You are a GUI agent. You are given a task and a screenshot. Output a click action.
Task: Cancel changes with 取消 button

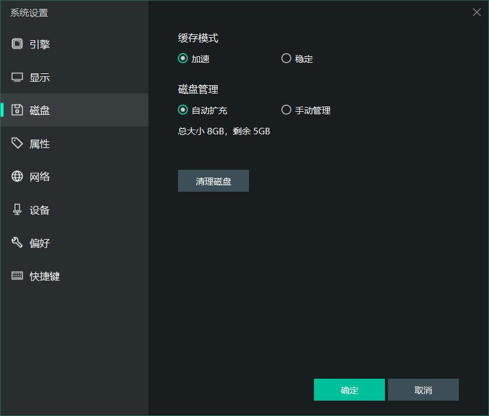(423, 389)
